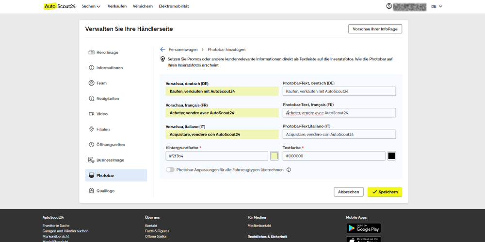485x242 pixels.
Task: Click the Abbrechen button
Action: tap(349, 192)
